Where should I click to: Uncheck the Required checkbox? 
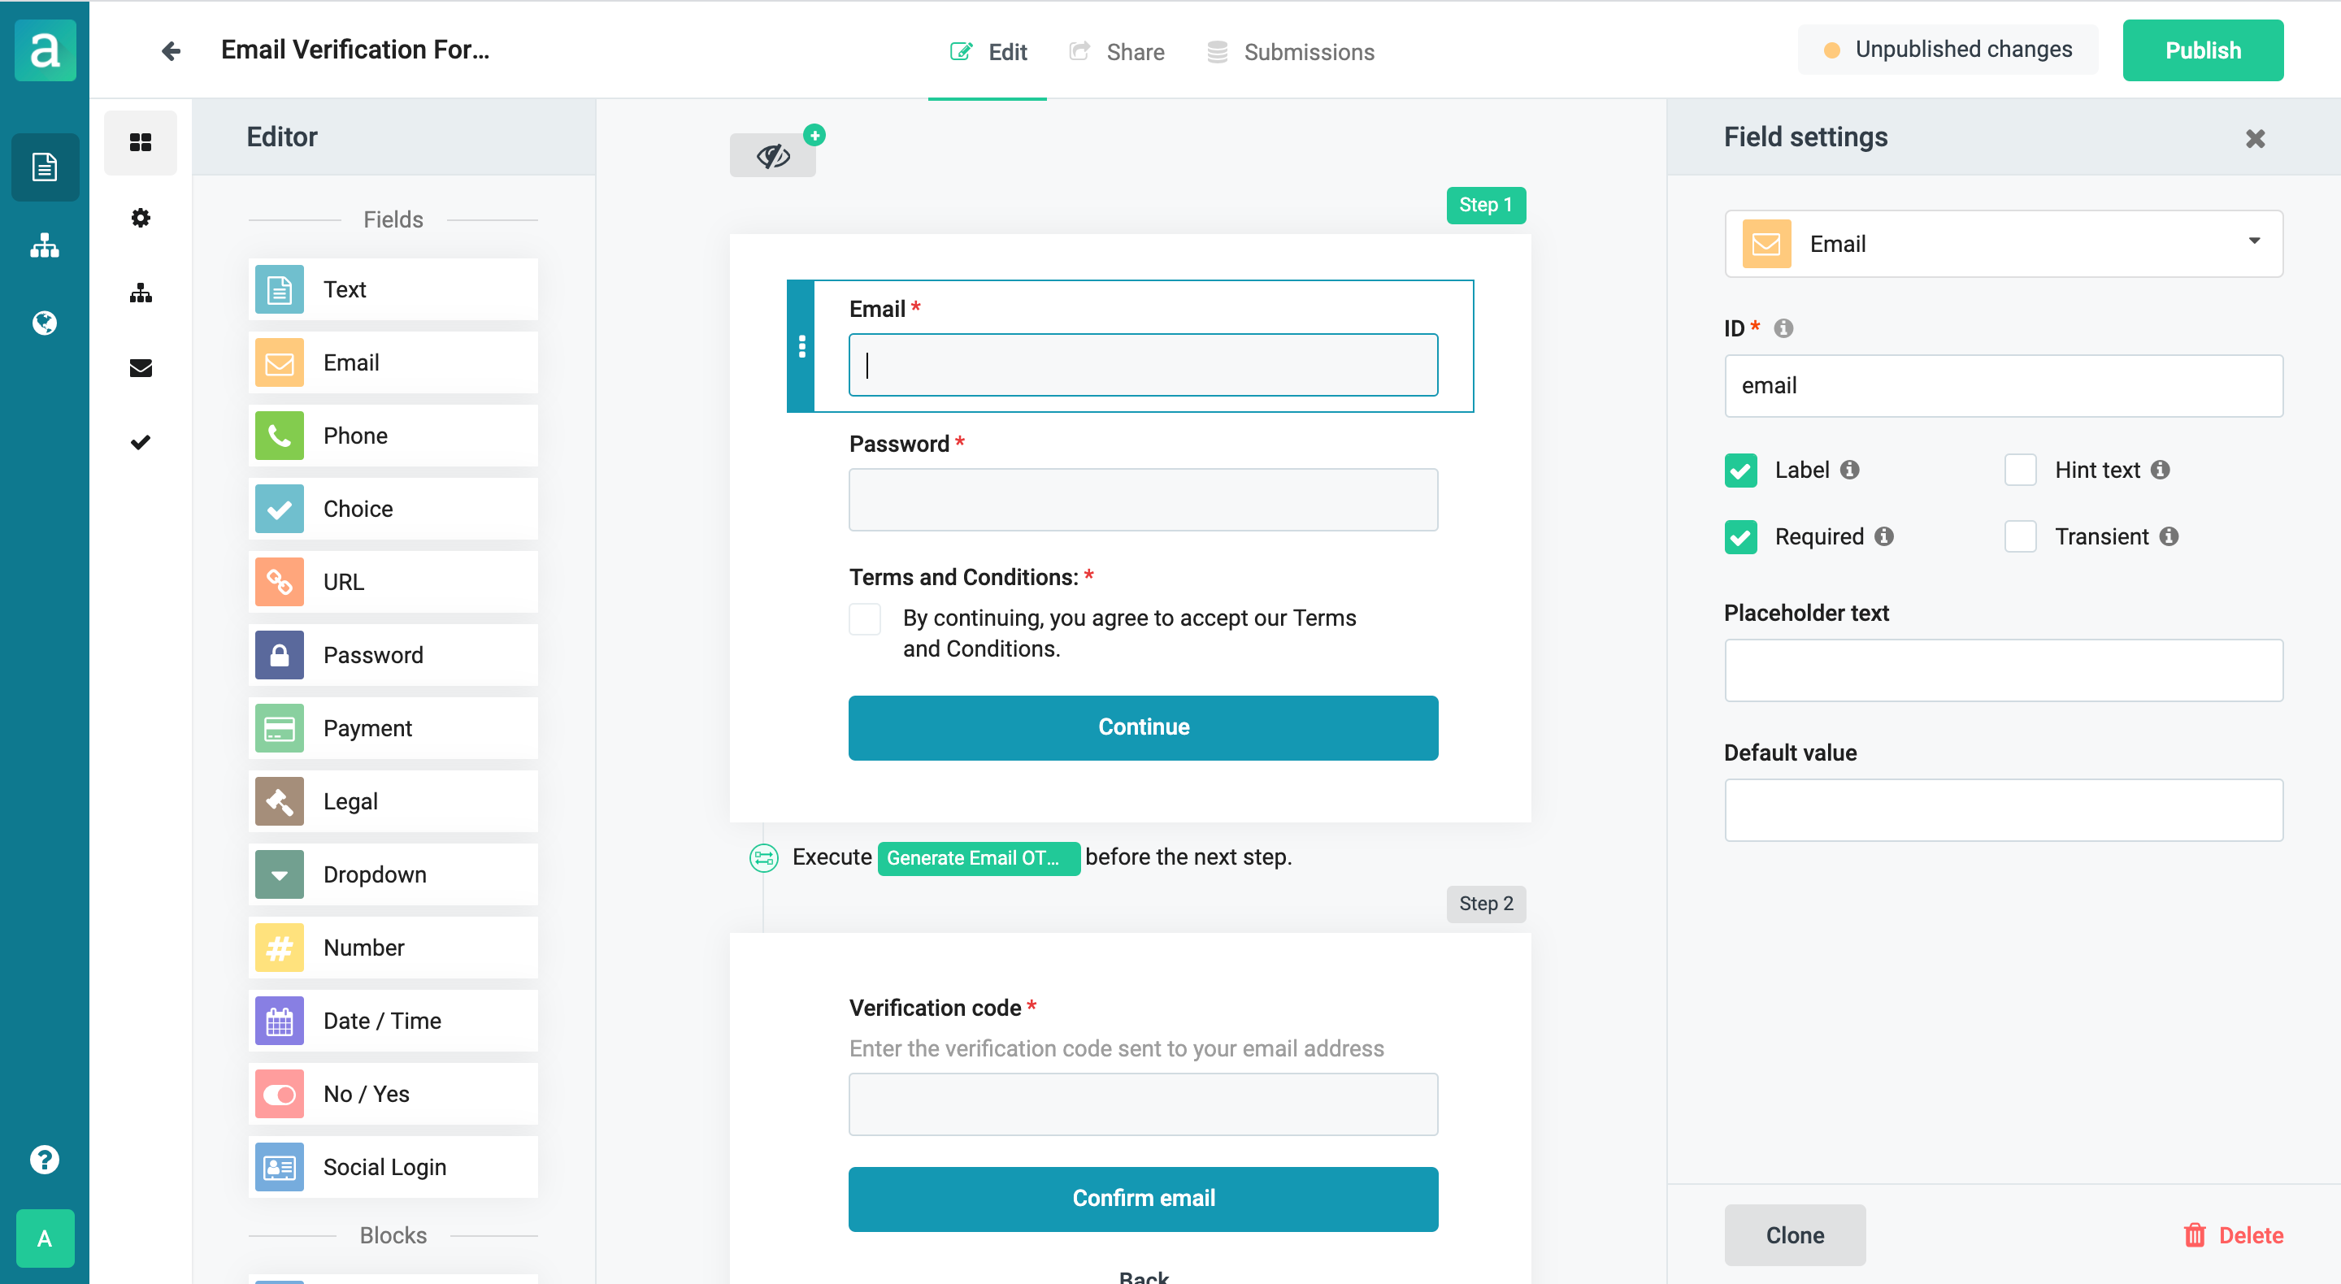(x=1741, y=537)
